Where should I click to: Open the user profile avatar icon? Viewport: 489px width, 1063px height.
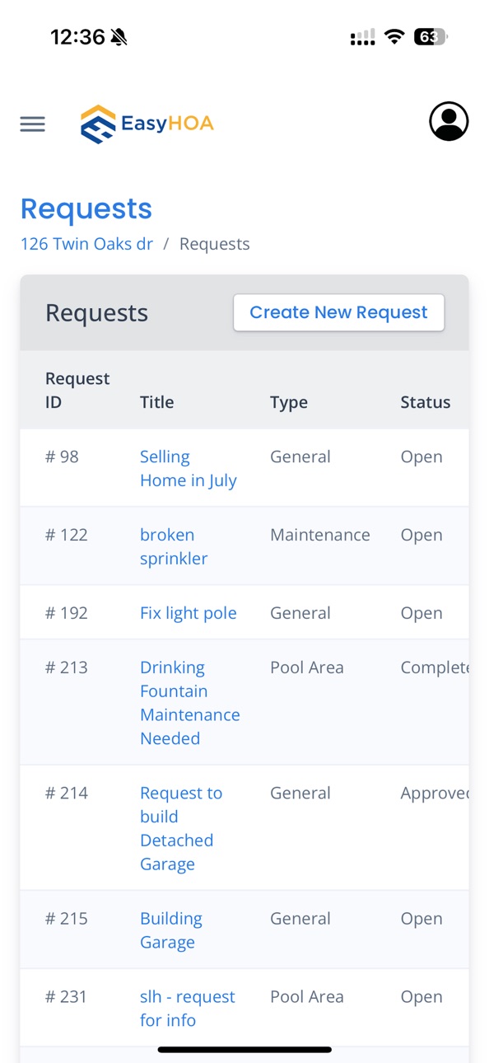click(449, 122)
